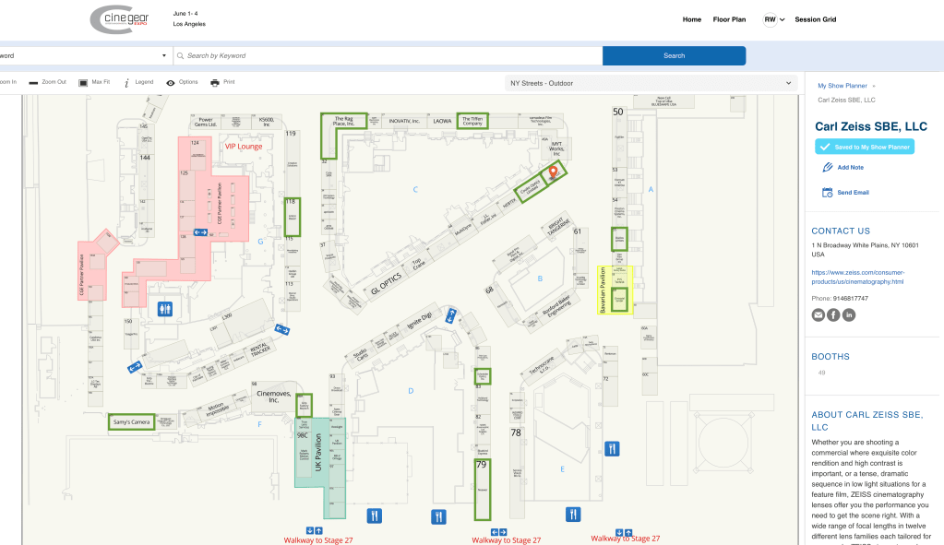Open map Options eye icon
This screenshot has width=944, height=545.
(171, 82)
